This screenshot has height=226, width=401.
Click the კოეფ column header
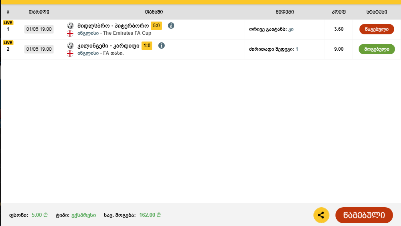coord(339,12)
